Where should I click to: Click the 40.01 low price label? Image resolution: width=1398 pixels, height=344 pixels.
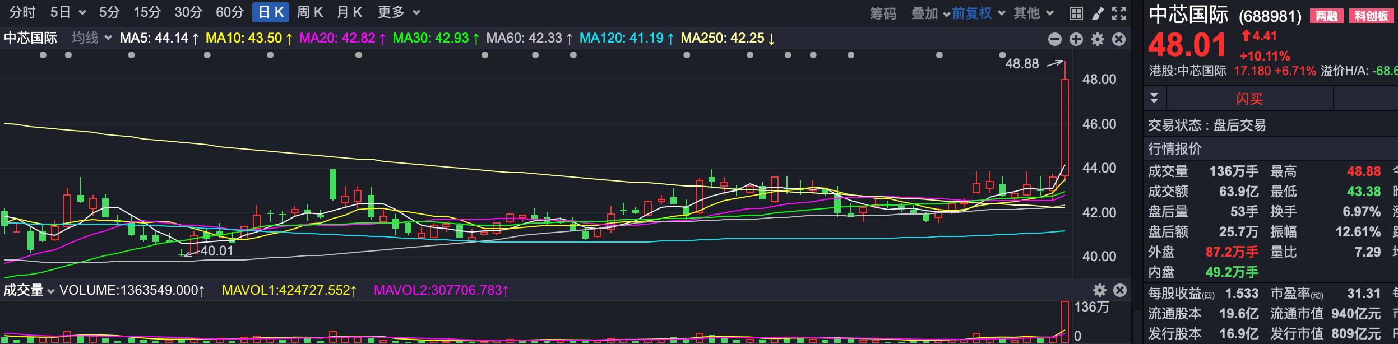tap(217, 251)
